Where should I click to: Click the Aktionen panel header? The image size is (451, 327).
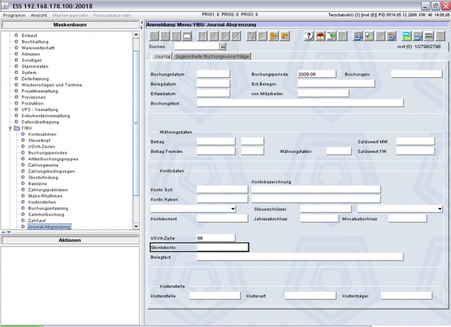(x=70, y=240)
